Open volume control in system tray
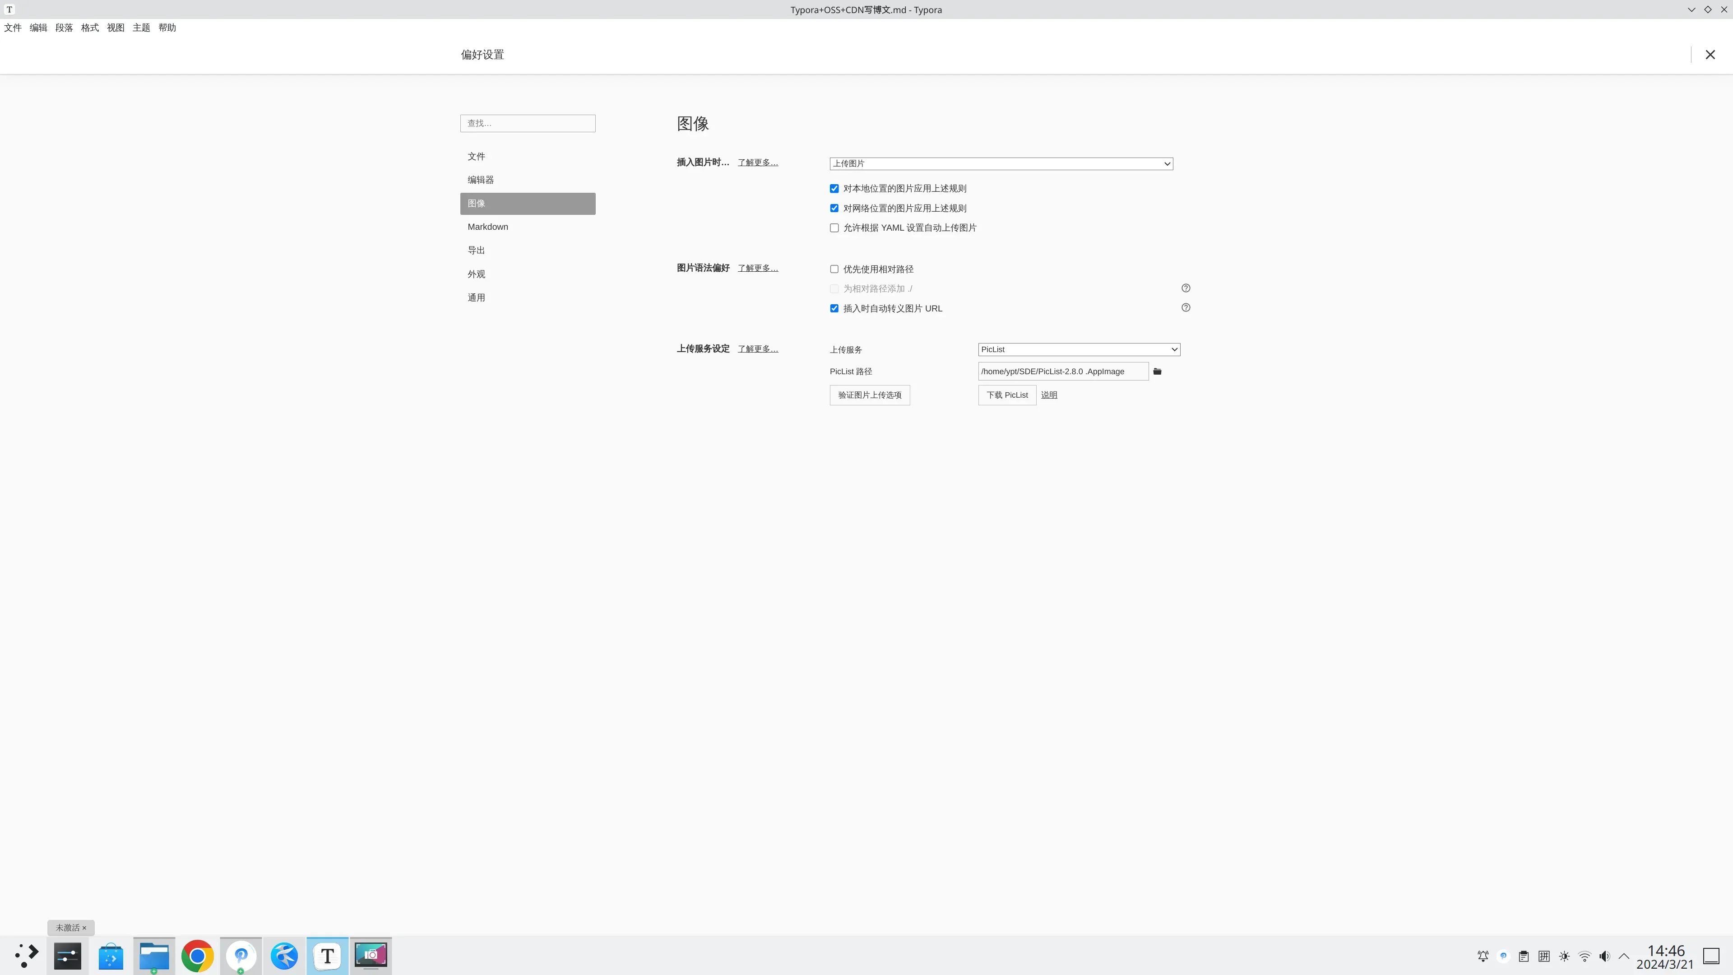The height and width of the screenshot is (975, 1733). coord(1604,956)
